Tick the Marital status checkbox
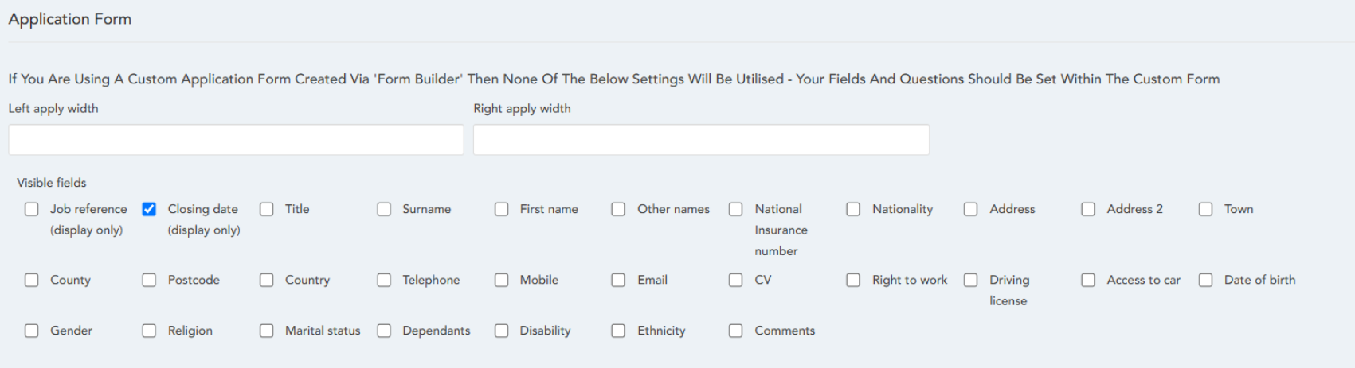This screenshot has width=1355, height=368. [267, 331]
